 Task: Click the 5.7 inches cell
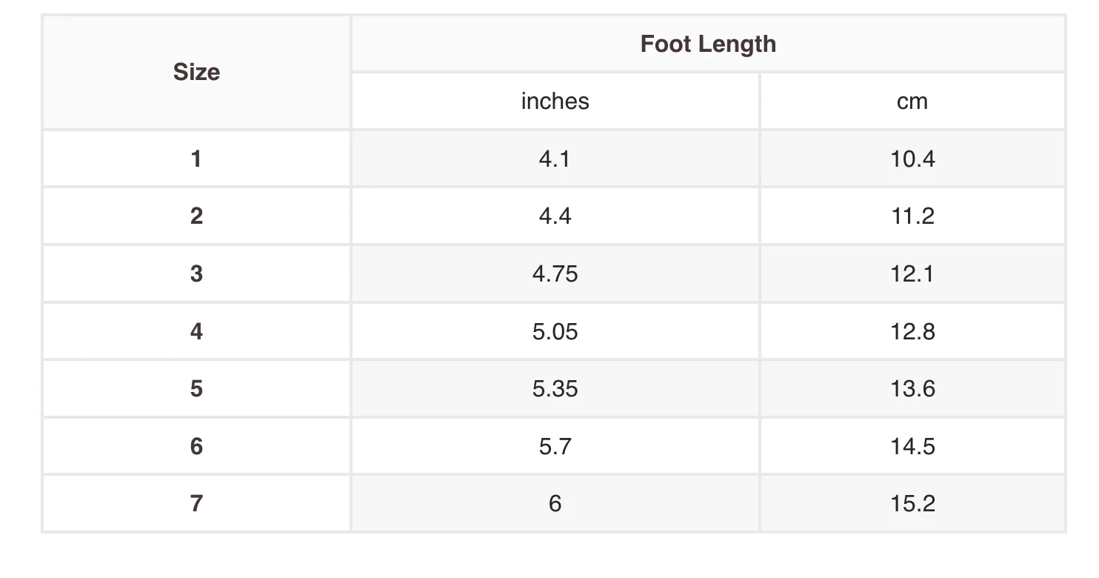pyautogui.click(x=555, y=446)
